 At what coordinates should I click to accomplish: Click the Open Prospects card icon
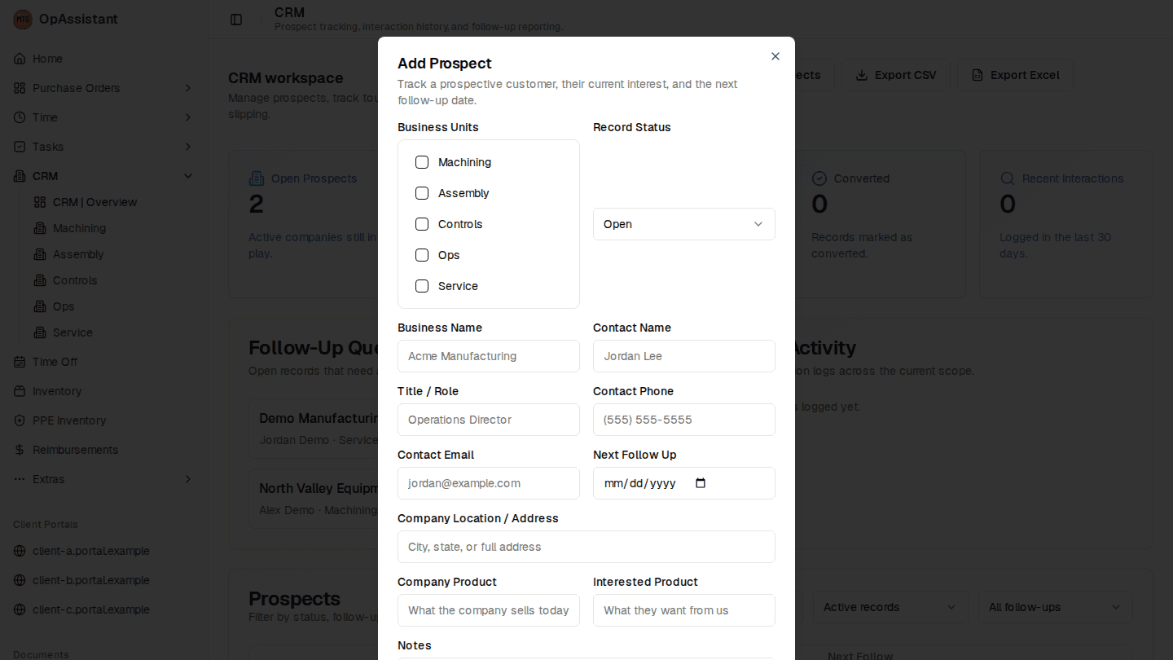click(257, 178)
